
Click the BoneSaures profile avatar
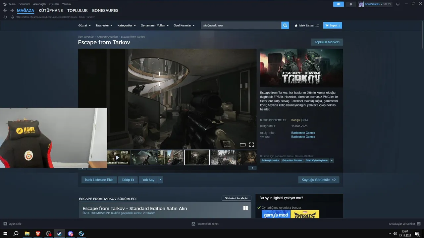coord(361,4)
